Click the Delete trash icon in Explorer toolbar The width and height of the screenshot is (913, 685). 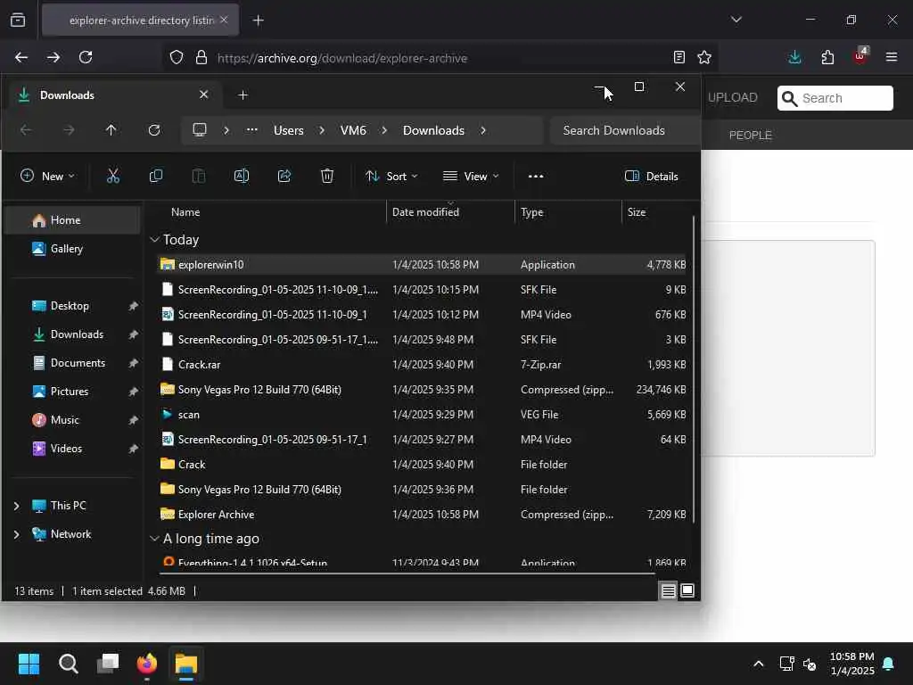326,176
